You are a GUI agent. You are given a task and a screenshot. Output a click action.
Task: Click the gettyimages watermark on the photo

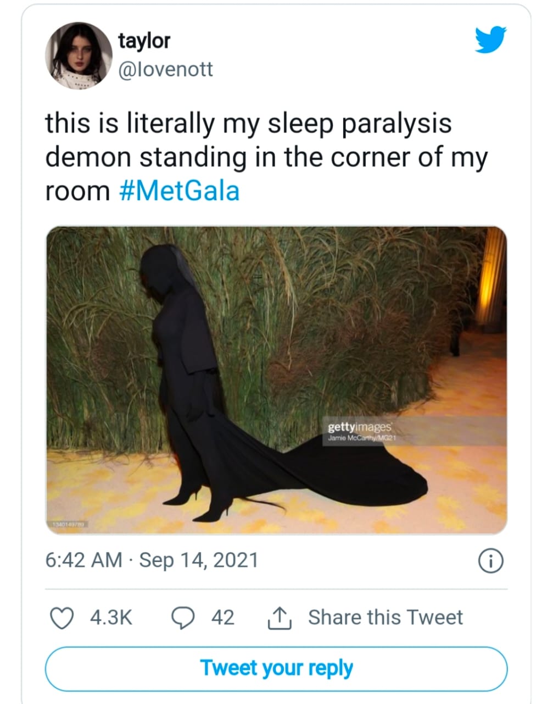coord(360,427)
